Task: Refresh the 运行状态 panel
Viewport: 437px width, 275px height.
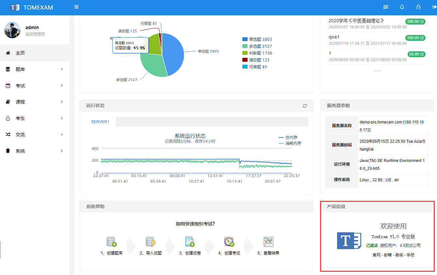Action: [305, 106]
